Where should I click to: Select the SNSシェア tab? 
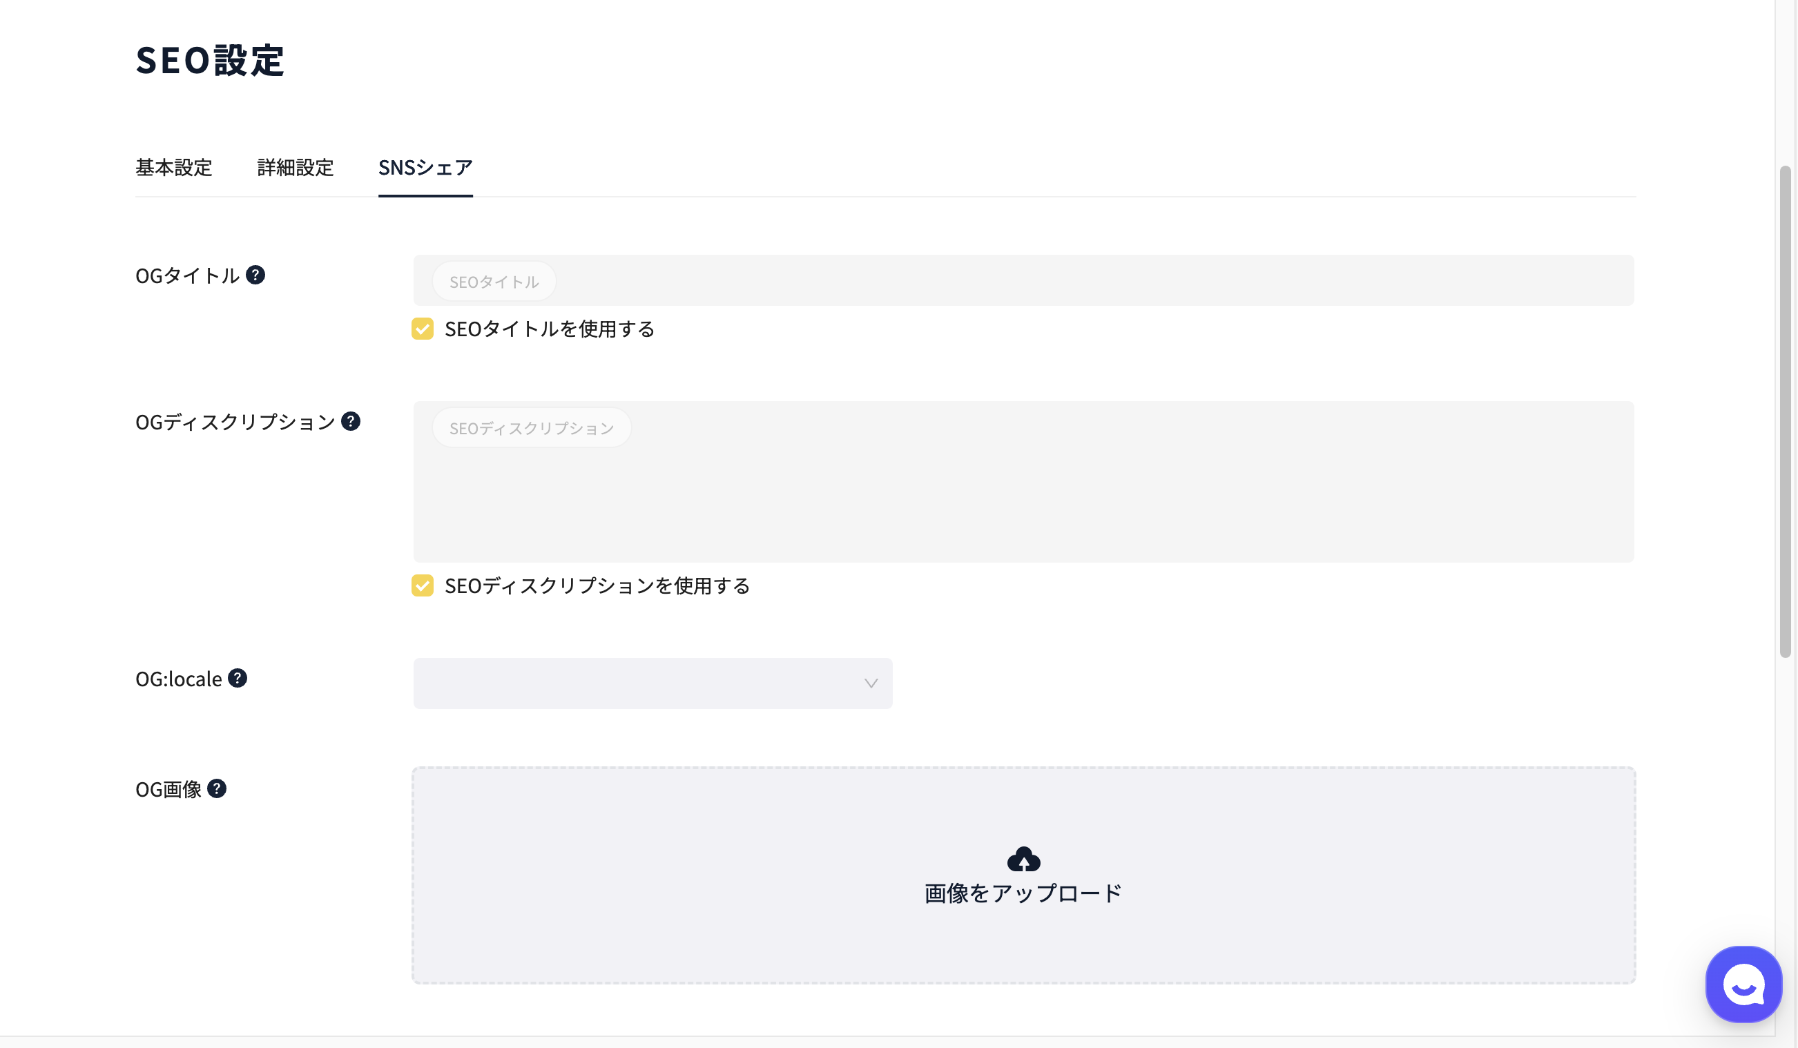point(425,168)
